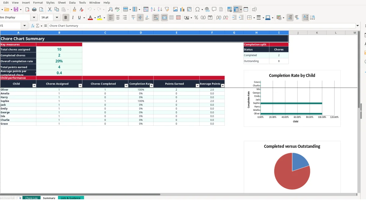Expand the formula bar
Screen dimensions: 366x206
[x=358, y=26]
